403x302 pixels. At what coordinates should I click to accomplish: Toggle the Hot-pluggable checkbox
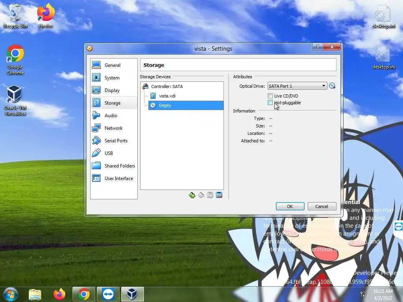270,103
